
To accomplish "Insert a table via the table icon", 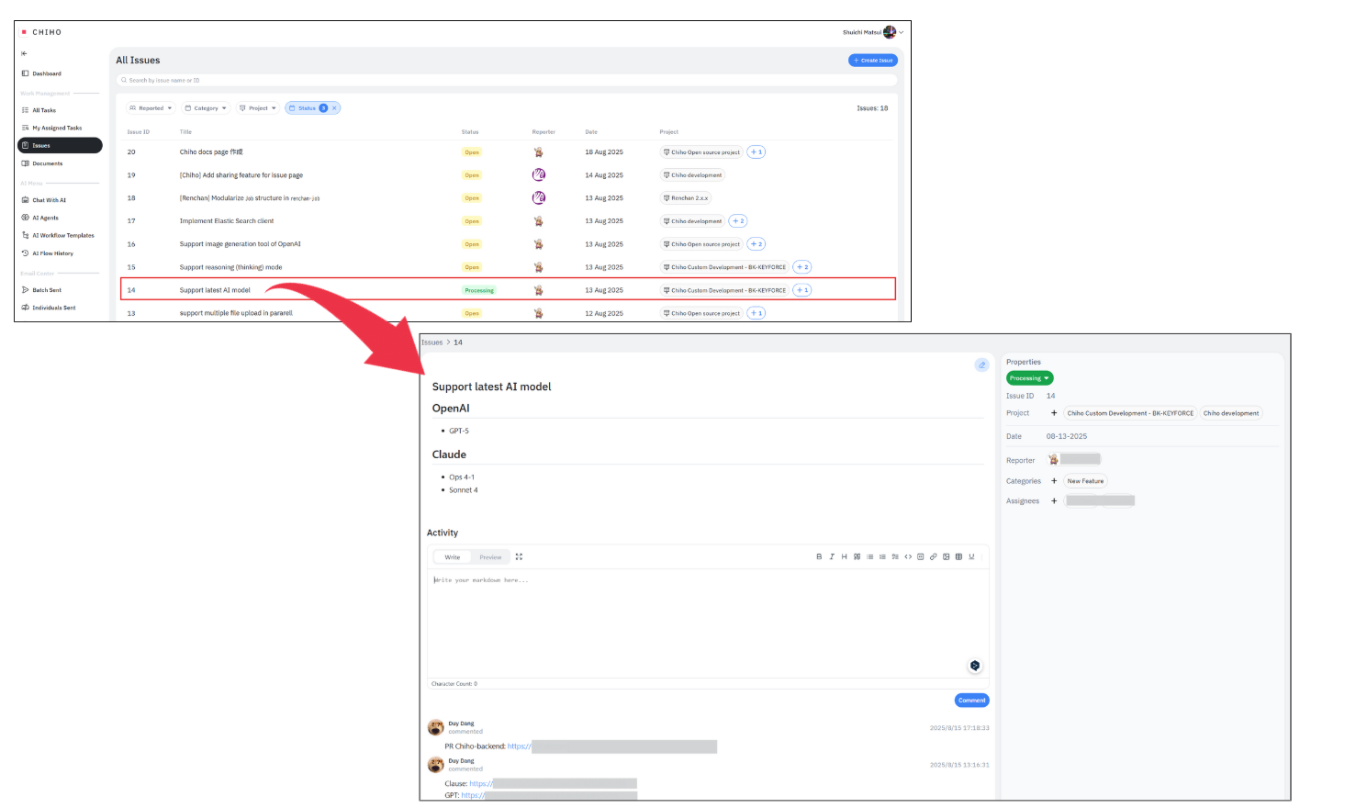I will coord(958,556).
